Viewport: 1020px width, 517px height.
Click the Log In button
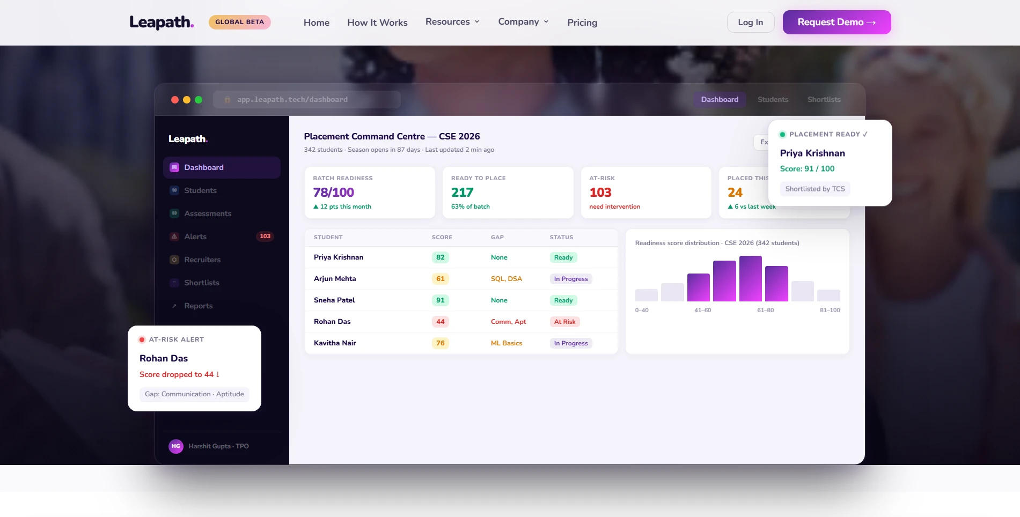coord(751,22)
